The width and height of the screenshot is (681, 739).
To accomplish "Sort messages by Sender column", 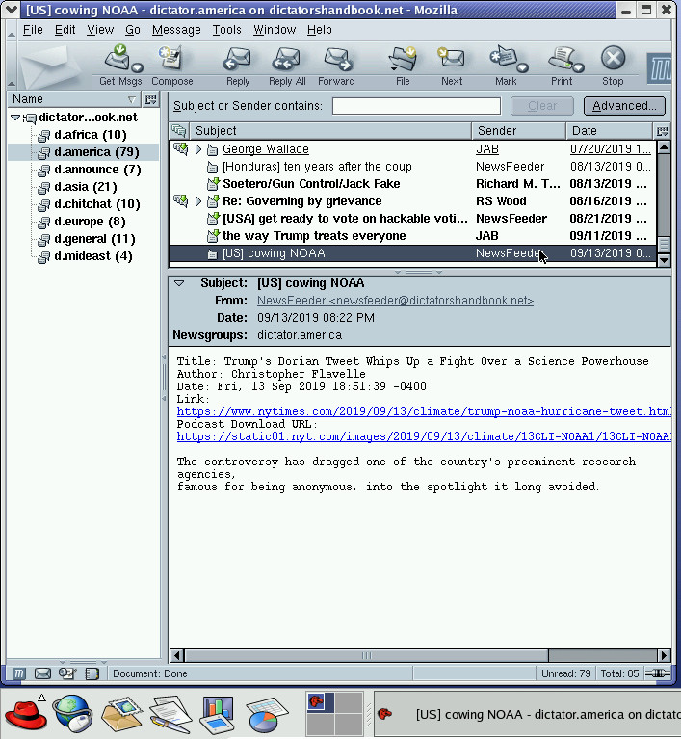I will point(518,130).
